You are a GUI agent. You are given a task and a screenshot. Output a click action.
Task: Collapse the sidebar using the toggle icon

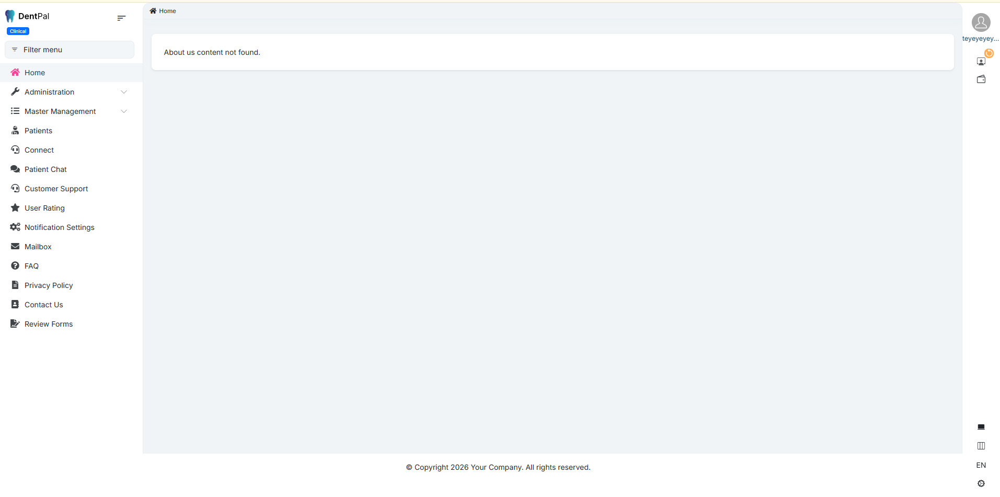[121, 18]
